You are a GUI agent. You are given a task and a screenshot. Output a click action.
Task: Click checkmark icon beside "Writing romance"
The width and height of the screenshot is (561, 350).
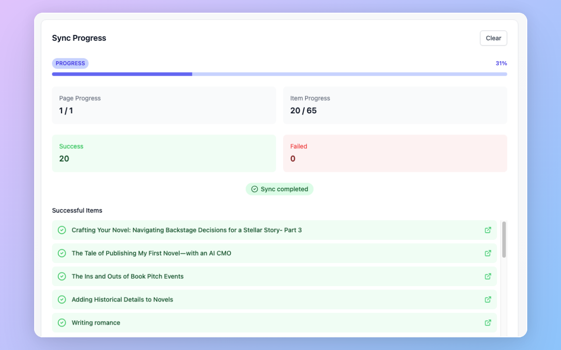61,322
